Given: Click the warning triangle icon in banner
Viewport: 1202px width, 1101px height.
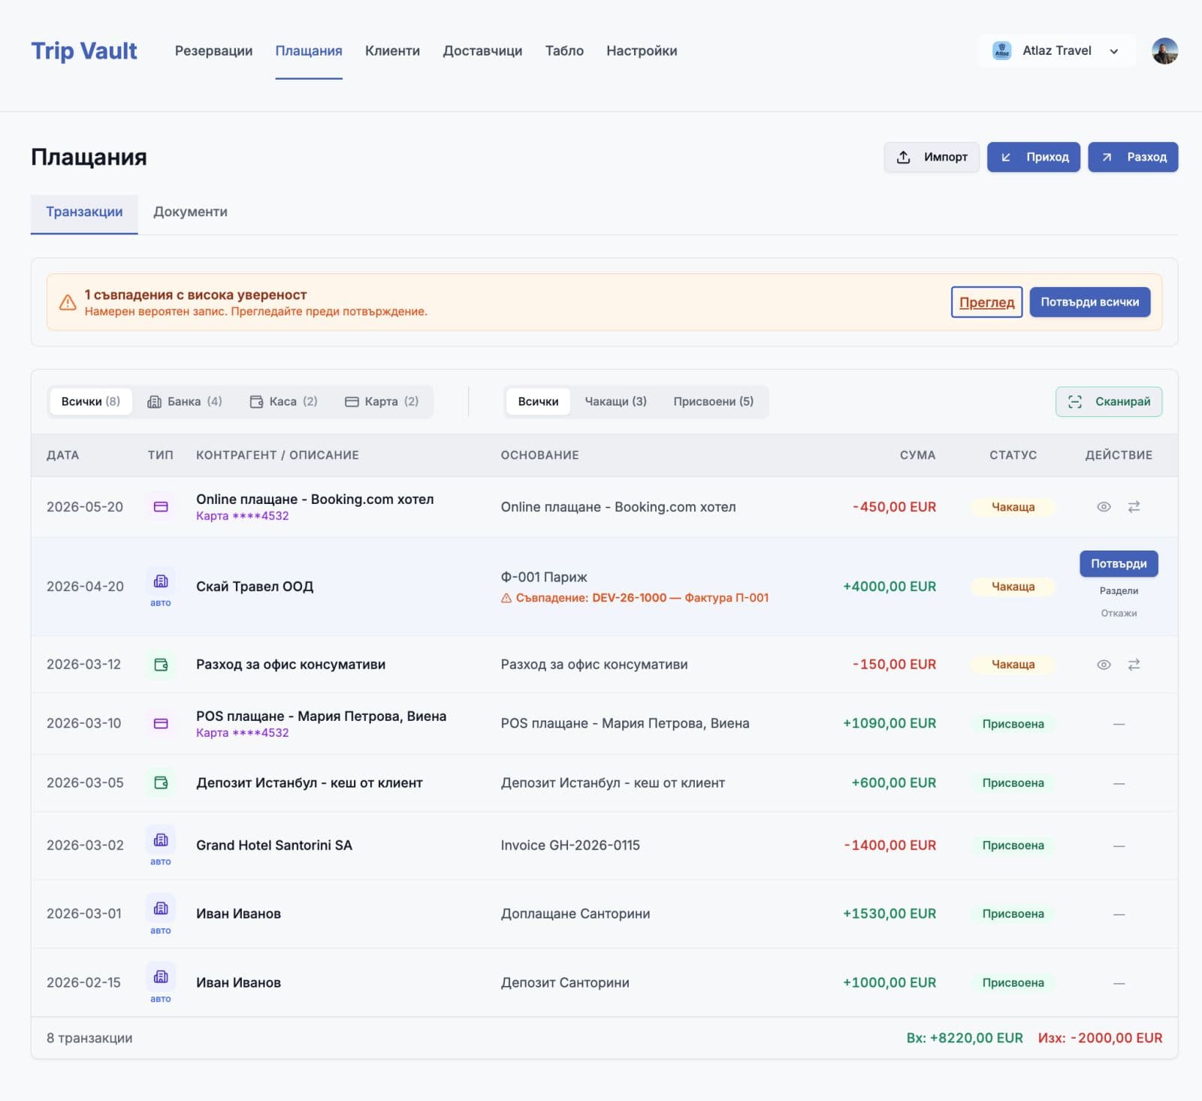Looking at the screenshot, I should click(x=68, y=302).
